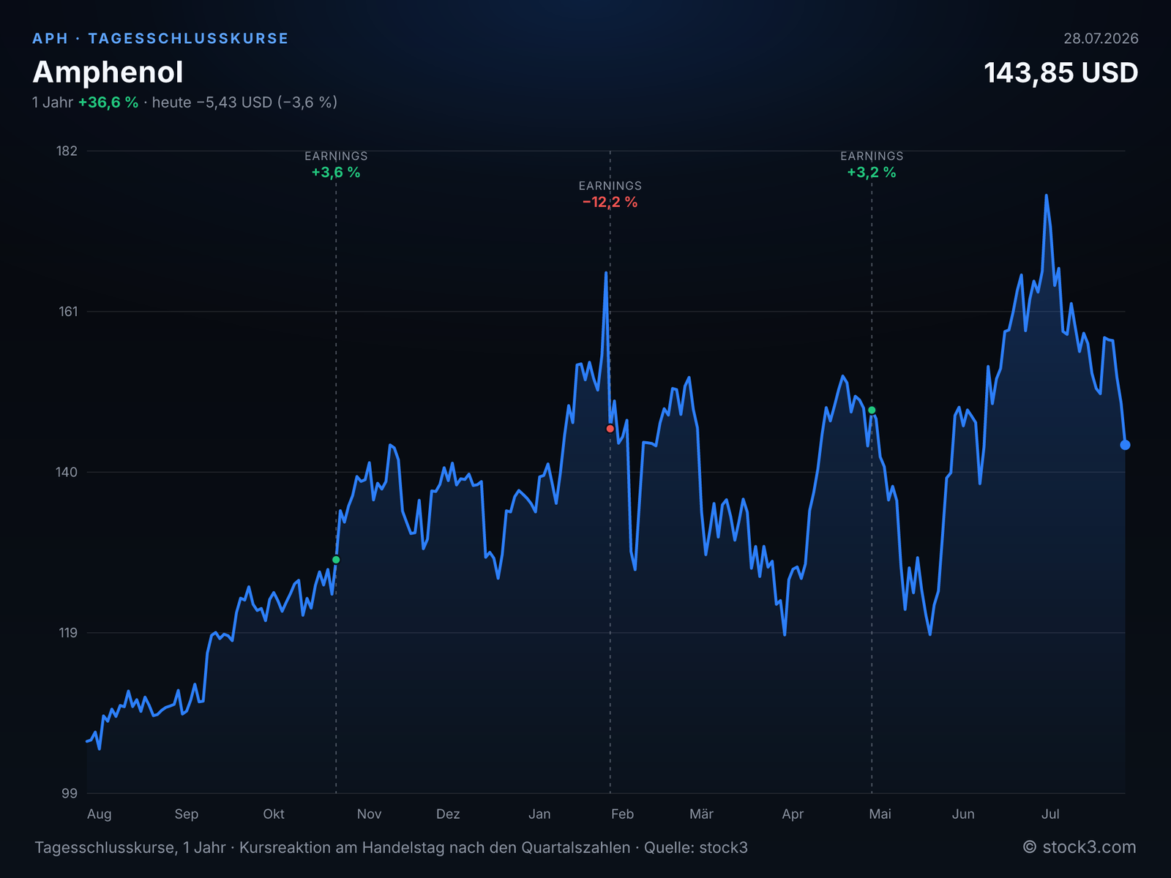
Task: Click the y-axis label "99"
Action: 70,793
